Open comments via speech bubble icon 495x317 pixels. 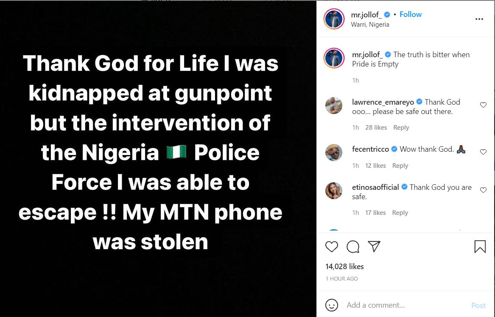click(353, 246)
